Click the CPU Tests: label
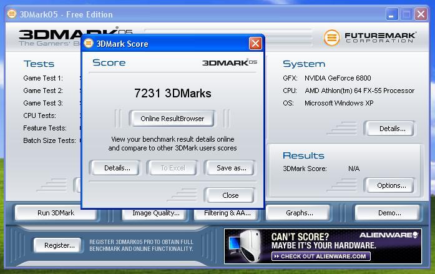This screenshot has width=435, height=274. point(39,115)
